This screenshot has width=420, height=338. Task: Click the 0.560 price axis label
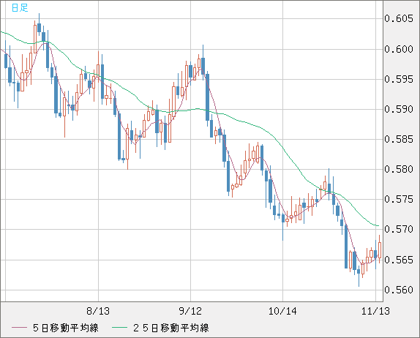[399, 290]
